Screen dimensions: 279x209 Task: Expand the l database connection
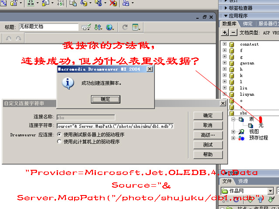tap(225, 81)
